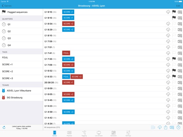This screenshot has width=183, height=137.
Task: Flag the Q1 8:54 sequence
Action: pos(174,23)
